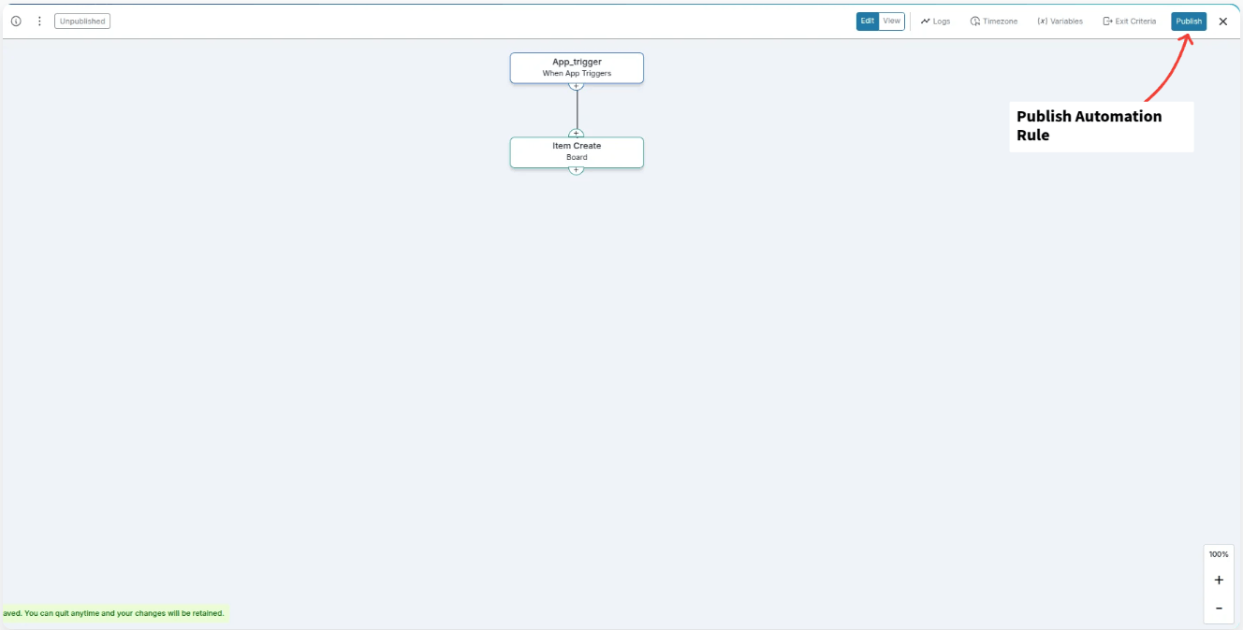This screenshot has height=630, width=1243.
Task: Click the 100% zoom level indicator
Action: (x=1218, y=553)
